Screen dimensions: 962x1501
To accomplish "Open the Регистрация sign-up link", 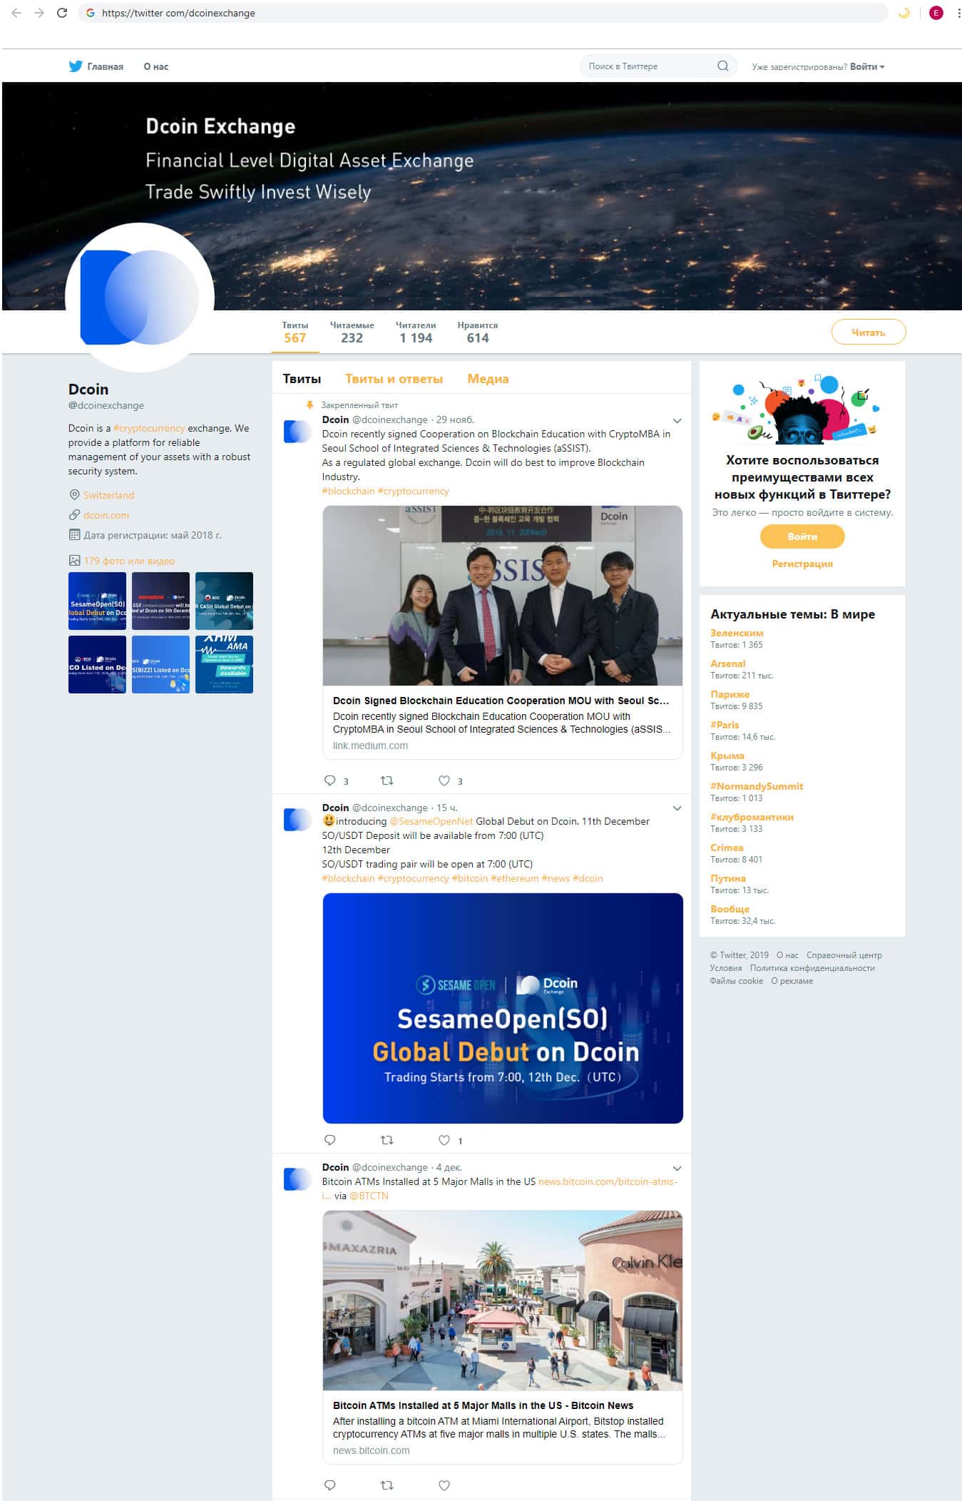I will (802, 564).
